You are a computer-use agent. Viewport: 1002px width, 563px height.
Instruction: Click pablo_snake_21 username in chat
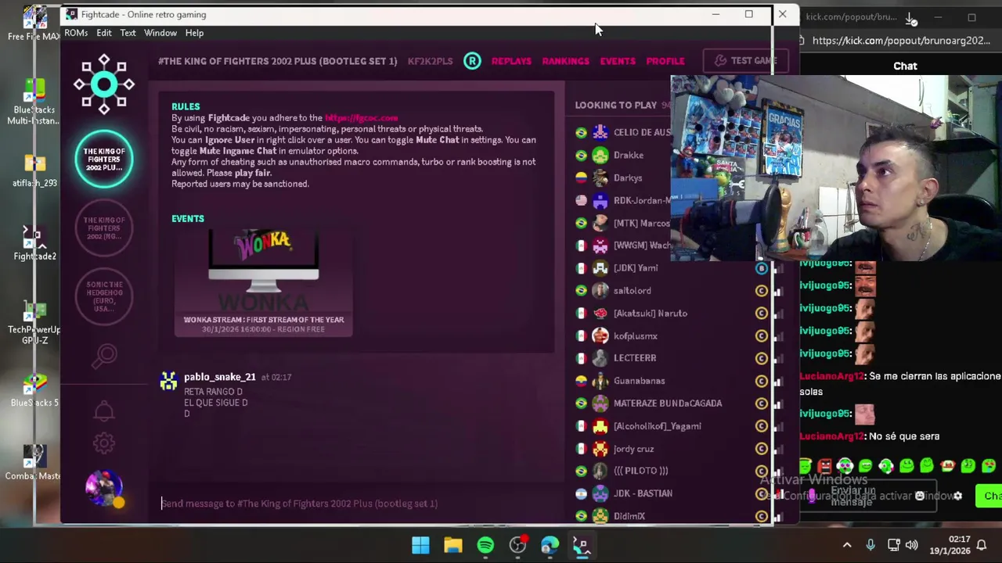coord(220,377)
